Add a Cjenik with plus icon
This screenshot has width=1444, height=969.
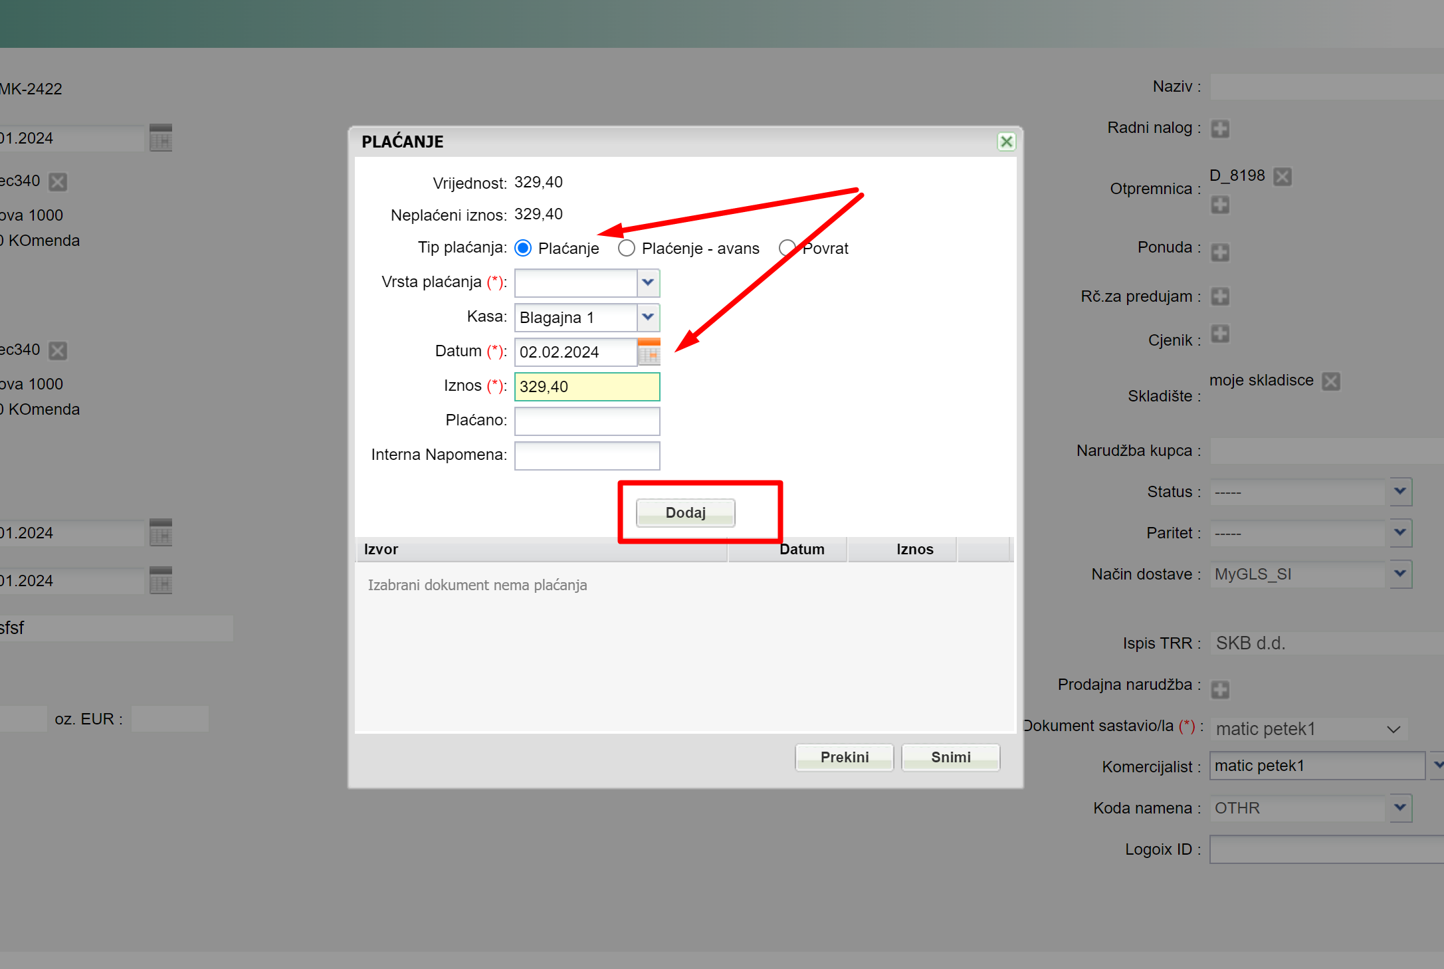click(x=1219, y=334)
